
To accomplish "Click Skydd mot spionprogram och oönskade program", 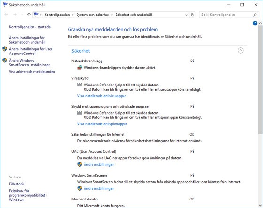I will pos(110,107).
